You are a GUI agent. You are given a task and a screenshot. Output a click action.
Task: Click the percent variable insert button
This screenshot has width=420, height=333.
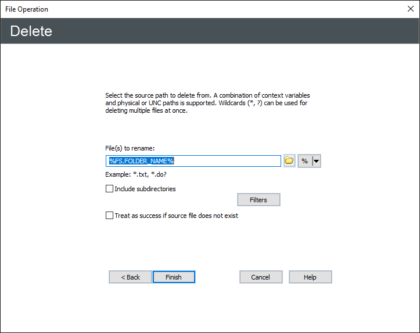[304, 161]
